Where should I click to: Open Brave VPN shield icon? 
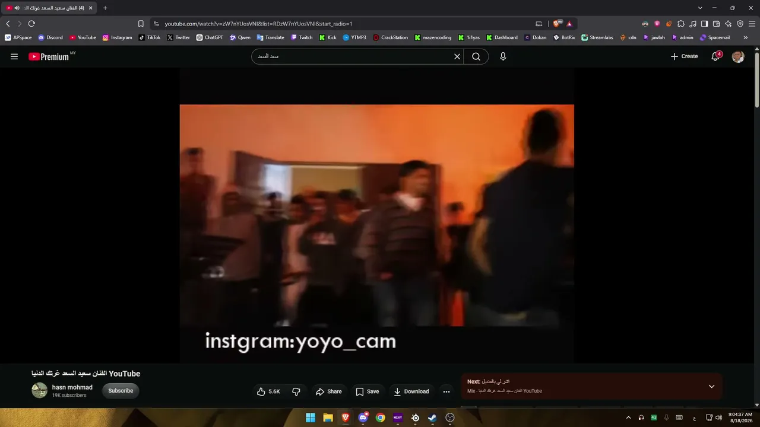click(740, 24)
